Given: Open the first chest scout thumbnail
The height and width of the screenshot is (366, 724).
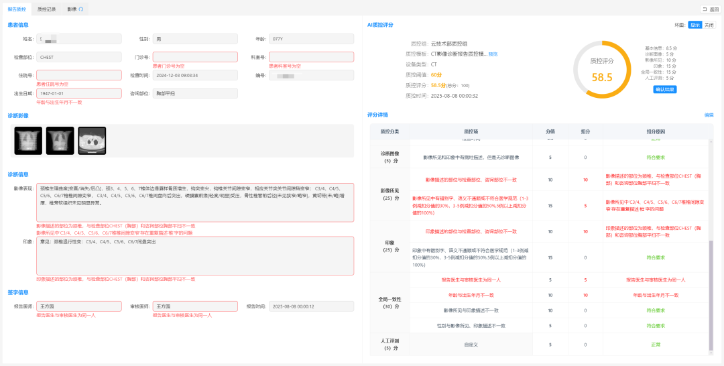Looking at the screenshot, I should 28,141.
